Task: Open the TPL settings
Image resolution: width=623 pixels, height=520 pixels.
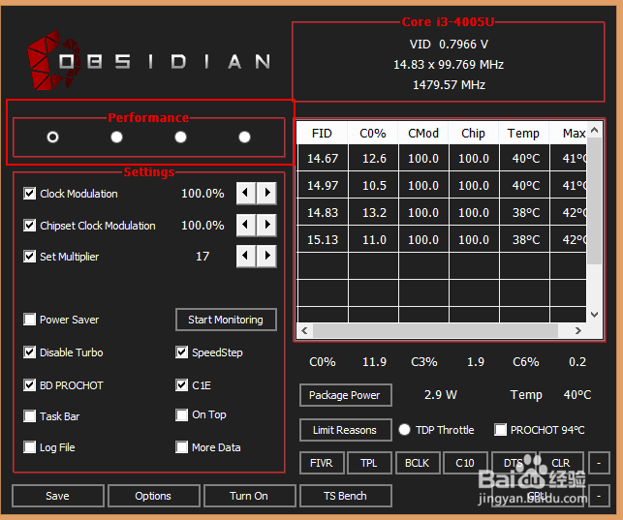Action: [369, 463]
